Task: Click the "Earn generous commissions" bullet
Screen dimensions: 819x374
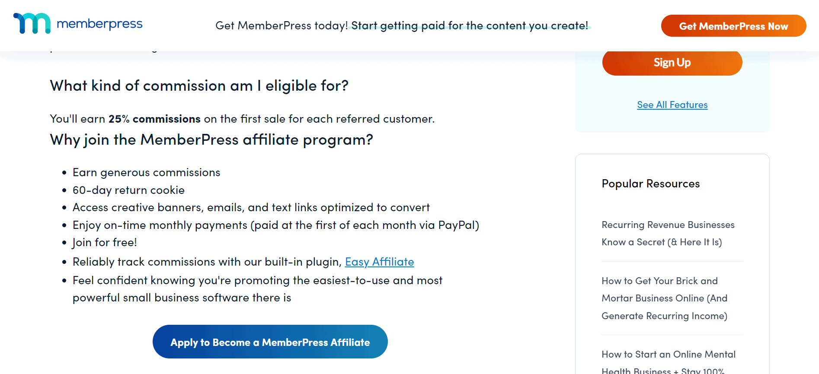Action: click(x=146, y=172)
